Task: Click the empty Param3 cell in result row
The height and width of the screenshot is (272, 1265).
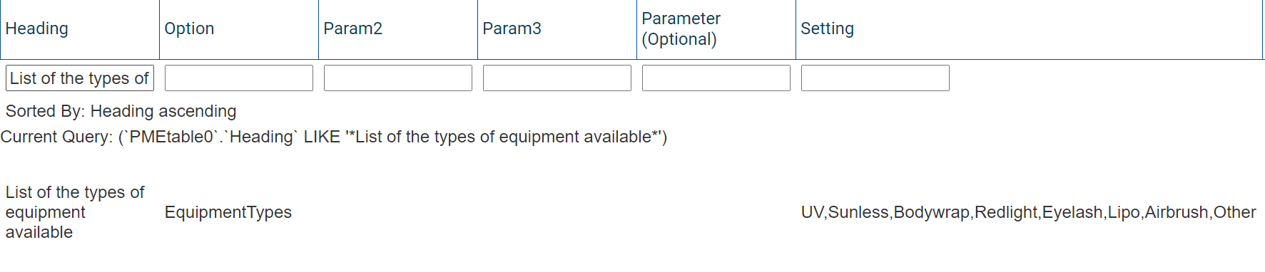Action: [x=557, y=212]
